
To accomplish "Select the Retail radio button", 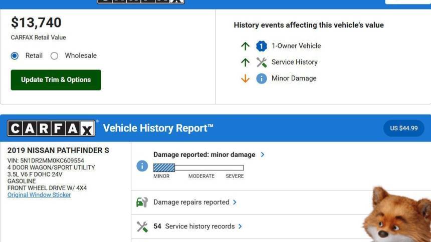I will (x=15, y=55).
